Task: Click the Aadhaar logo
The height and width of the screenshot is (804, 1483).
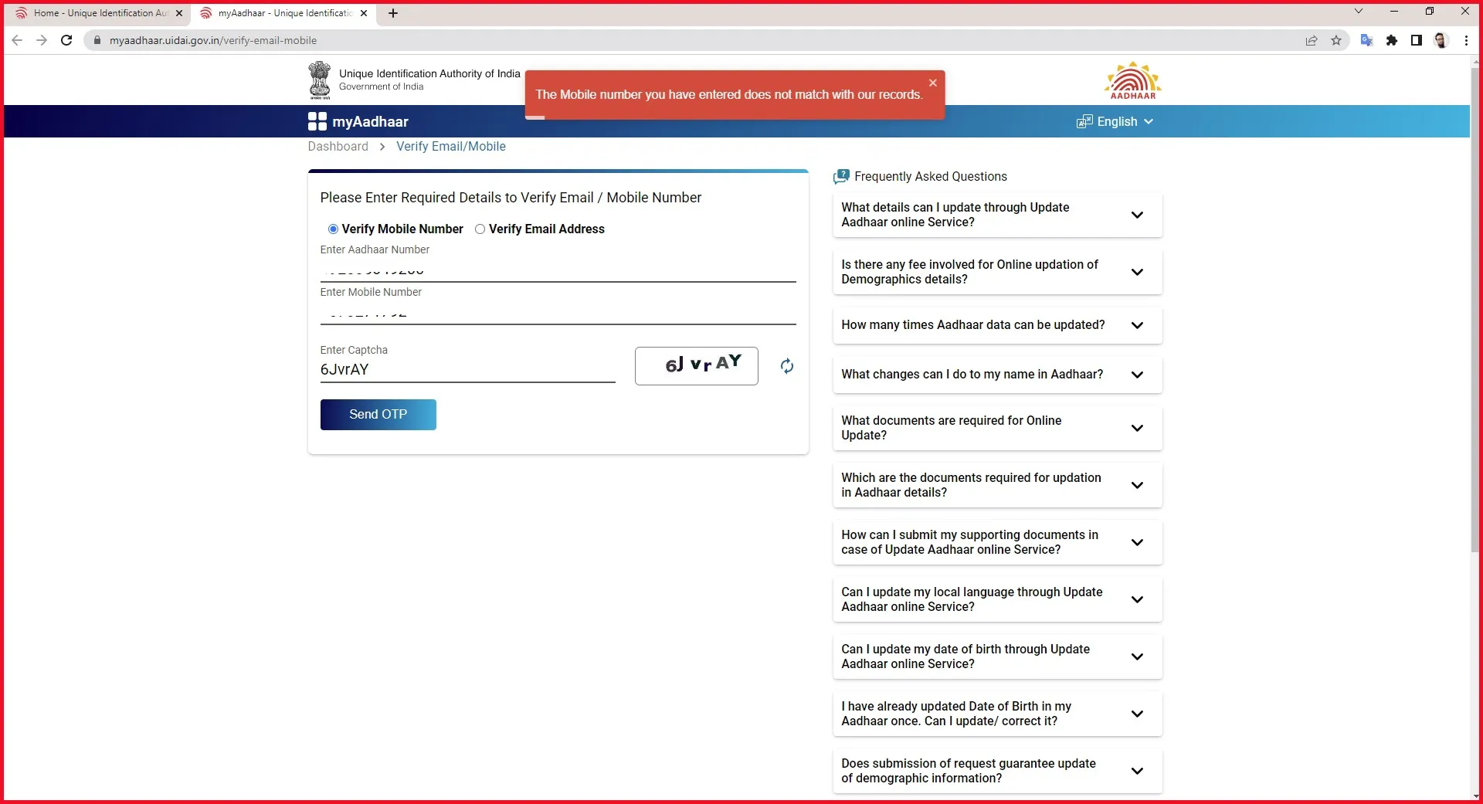Action: coord(1133,80)
